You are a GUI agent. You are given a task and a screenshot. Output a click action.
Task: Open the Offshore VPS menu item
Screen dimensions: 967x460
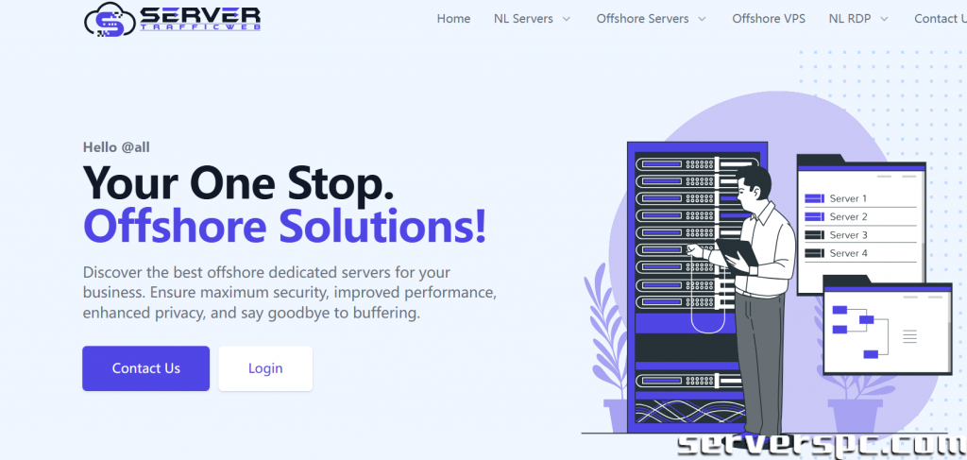point(769,19)
